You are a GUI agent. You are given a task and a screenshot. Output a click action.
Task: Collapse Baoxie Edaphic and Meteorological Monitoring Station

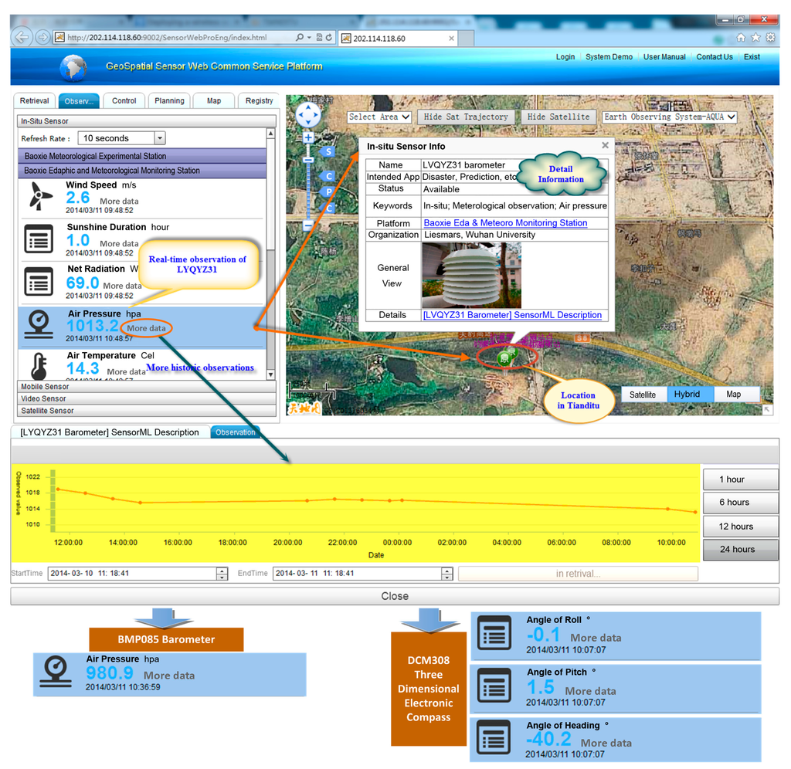142,171
